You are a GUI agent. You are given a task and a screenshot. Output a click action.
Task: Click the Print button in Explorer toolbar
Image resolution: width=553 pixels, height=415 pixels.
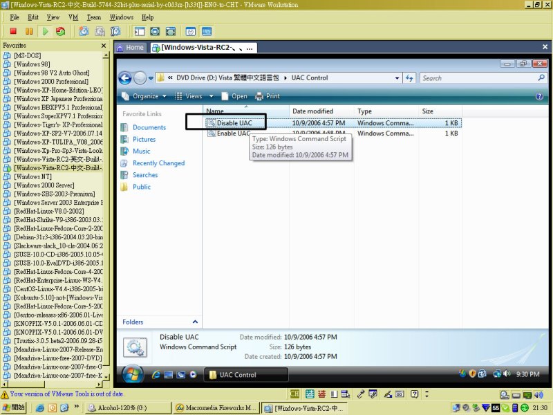[x=268, y=96]
